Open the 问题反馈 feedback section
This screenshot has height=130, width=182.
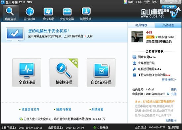(x=86, y=14)
